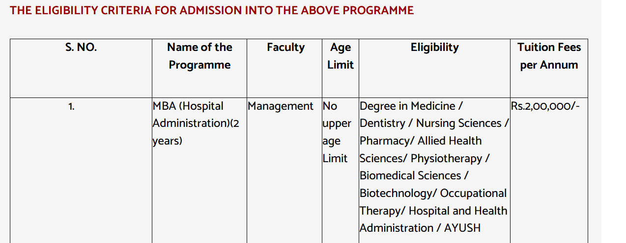Click the eligibility criteria page heading

[x=212, y=10]
